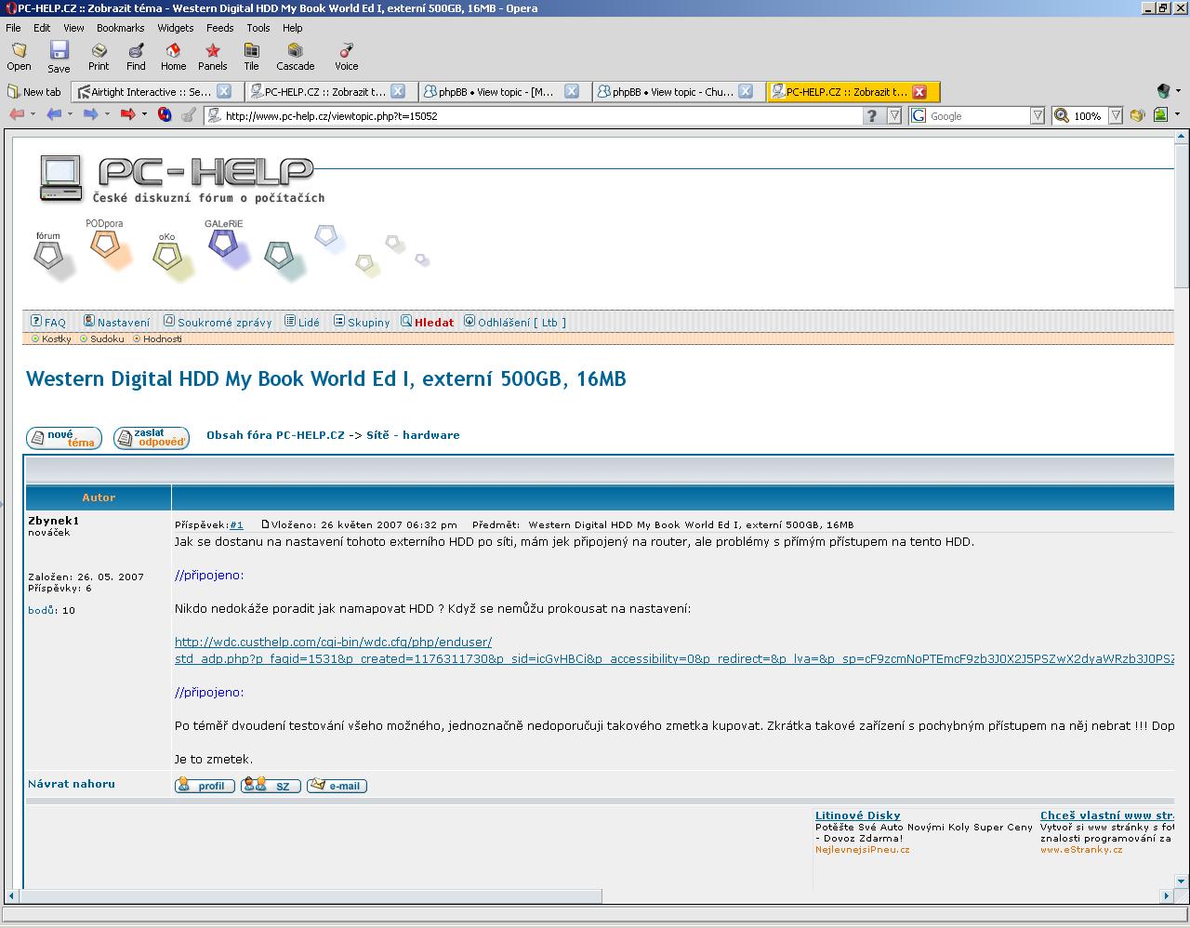
Task: Open the Find tool in the toolbar
Action: 136,56
